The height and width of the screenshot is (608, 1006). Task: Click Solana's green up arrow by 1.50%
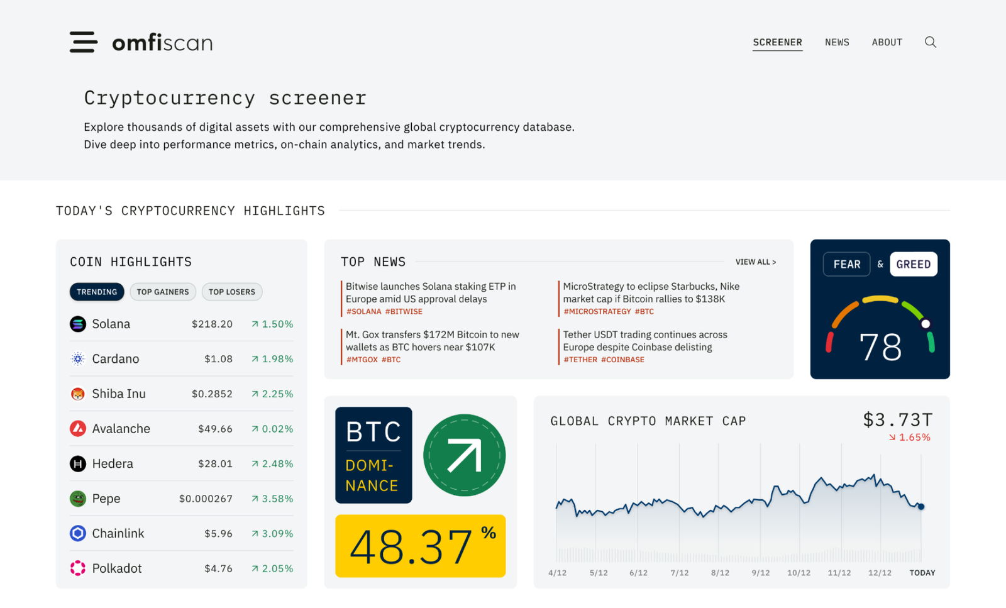(255, 324)
